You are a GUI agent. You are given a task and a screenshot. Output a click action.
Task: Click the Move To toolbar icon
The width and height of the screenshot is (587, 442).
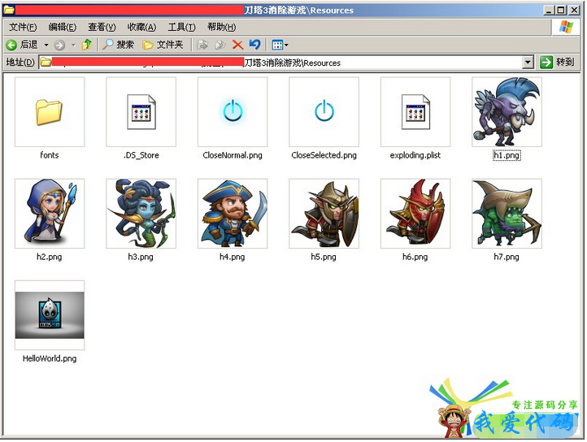[x=202, y=45]
